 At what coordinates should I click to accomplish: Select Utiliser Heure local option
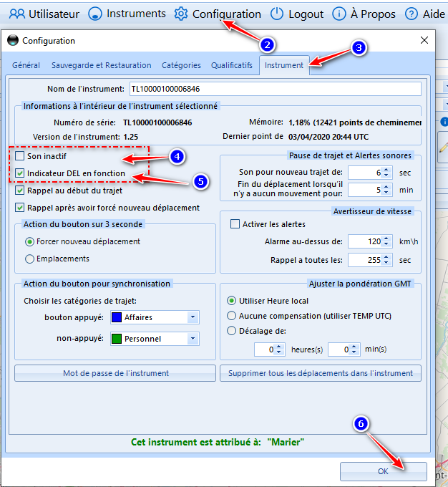pos(231,301)
